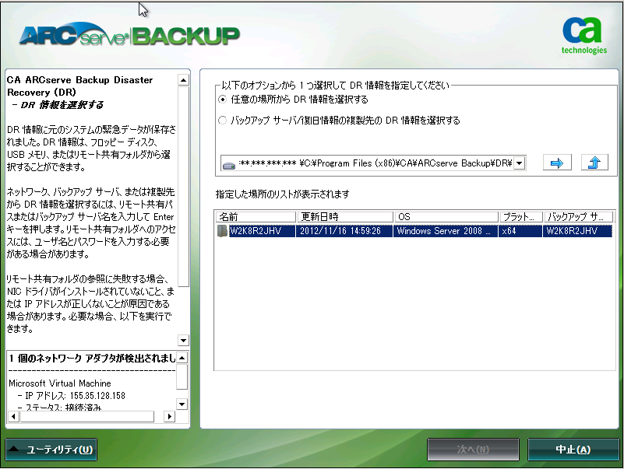Screen dimensions: 624x469
Task: Click the ユーティリティ(U) button
Action: click(51, 450)
